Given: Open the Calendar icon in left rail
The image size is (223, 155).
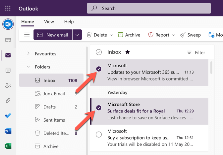Looking at the screenshot, I should 8,70.
